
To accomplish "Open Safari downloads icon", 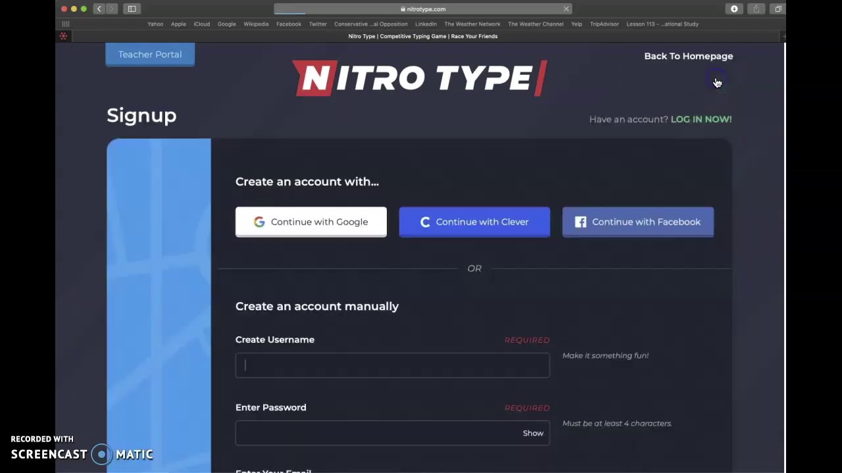I will (x=734, y=9).
